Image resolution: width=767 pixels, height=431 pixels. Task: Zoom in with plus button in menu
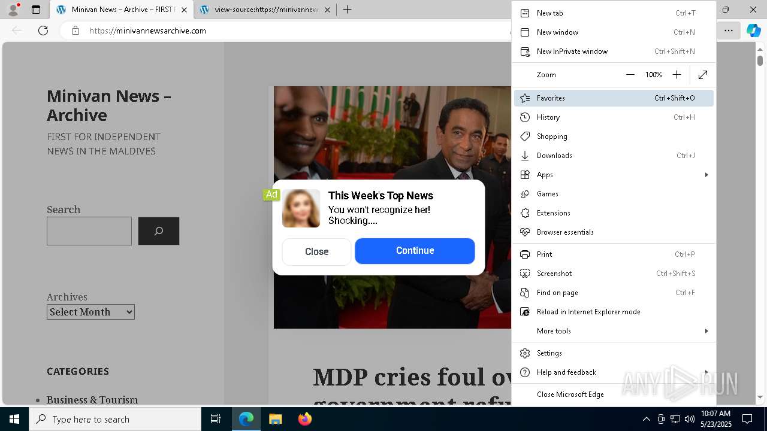677,75
